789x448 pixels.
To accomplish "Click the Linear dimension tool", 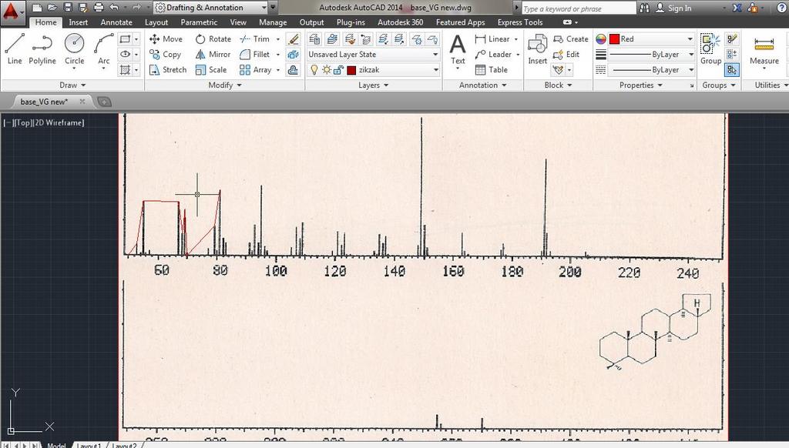I will 492,38.
